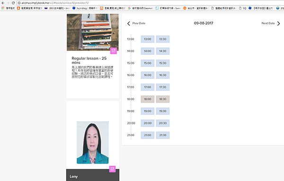Pick the 20:00 time slot
284x181 pixels.
pos(148,123)
